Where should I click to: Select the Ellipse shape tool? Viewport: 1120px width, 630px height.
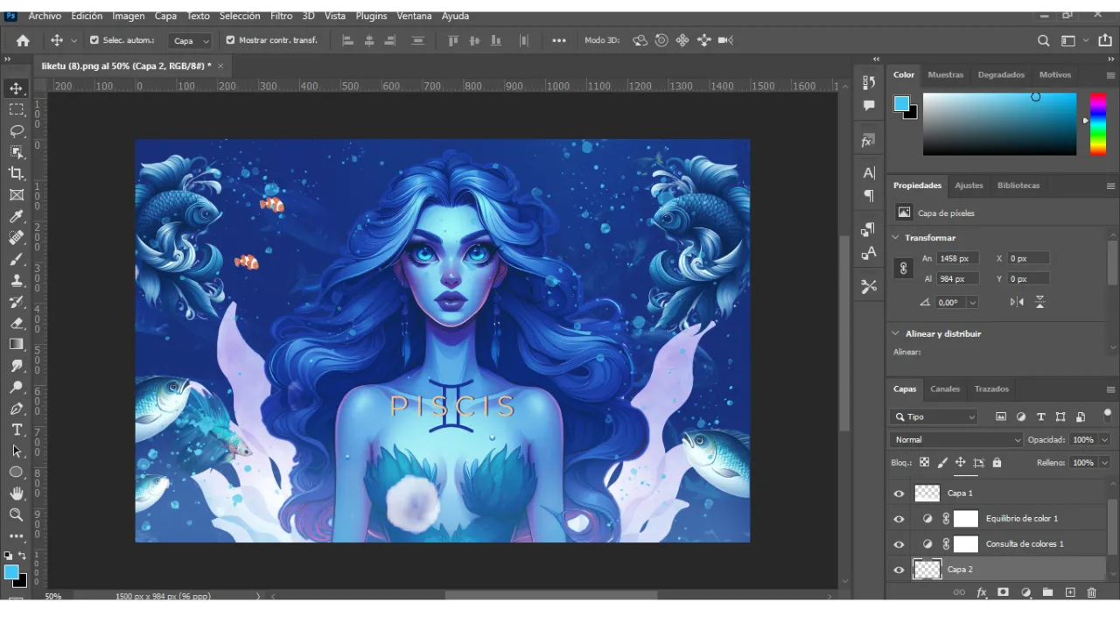point(17,472)
